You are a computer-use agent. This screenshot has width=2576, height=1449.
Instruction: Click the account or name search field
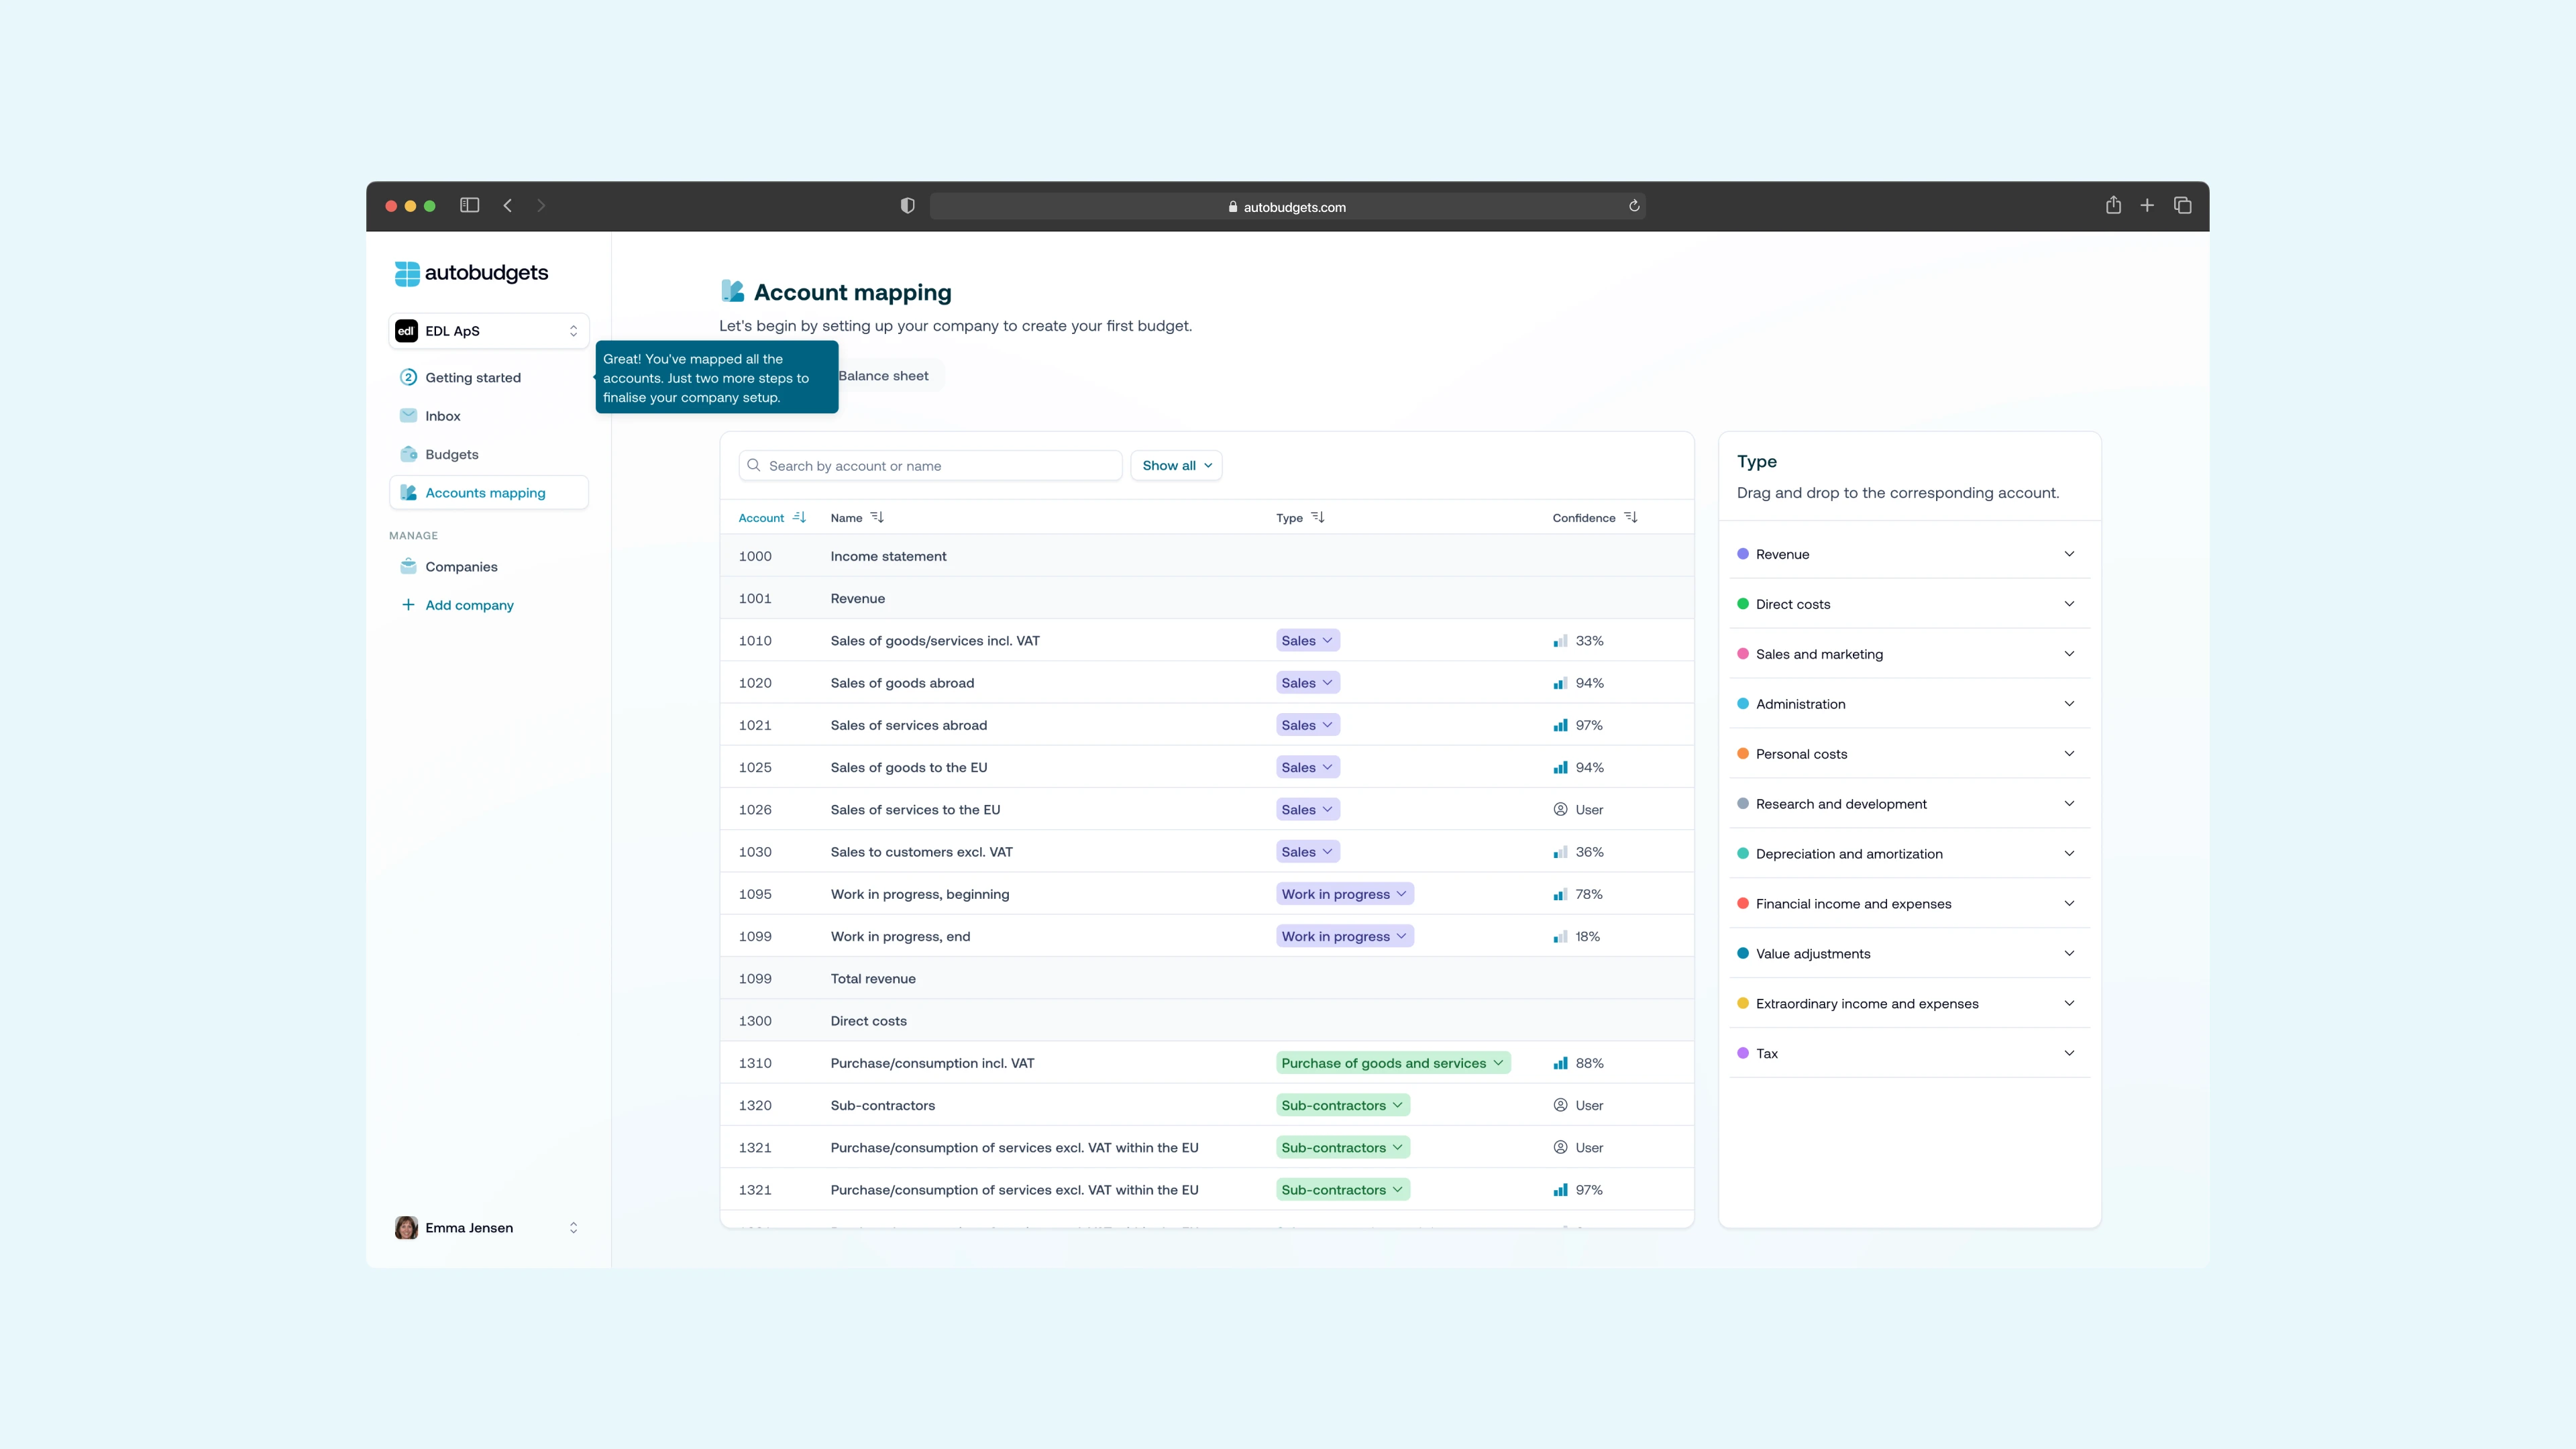930,466
